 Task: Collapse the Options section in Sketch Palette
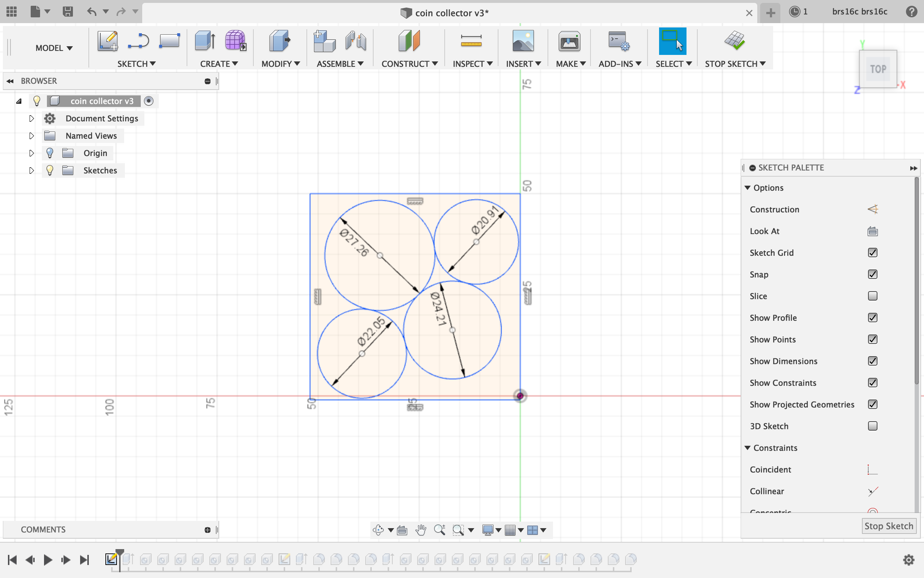pos(748,188)
